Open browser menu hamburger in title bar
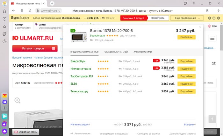The width and height of the screenshot is (223, 136). click(x=194, y=4)
